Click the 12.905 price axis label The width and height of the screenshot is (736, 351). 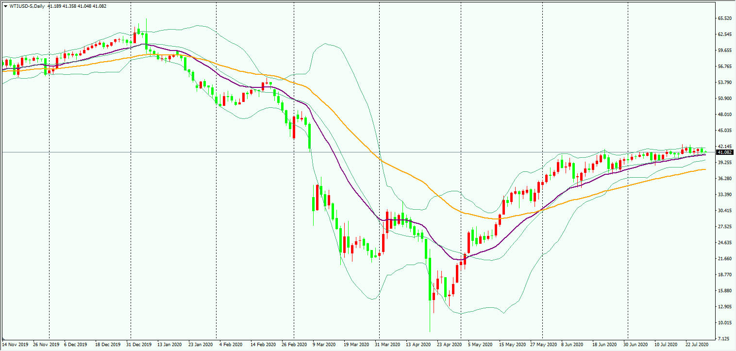(x=724, y=307)
